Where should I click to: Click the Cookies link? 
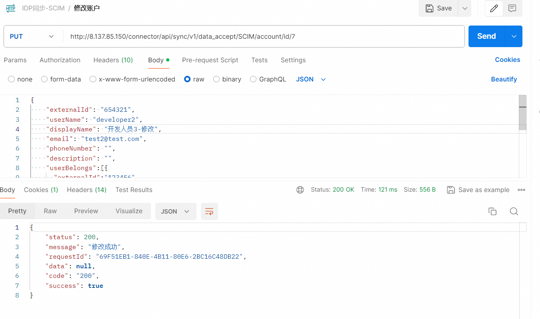(507, 59)
